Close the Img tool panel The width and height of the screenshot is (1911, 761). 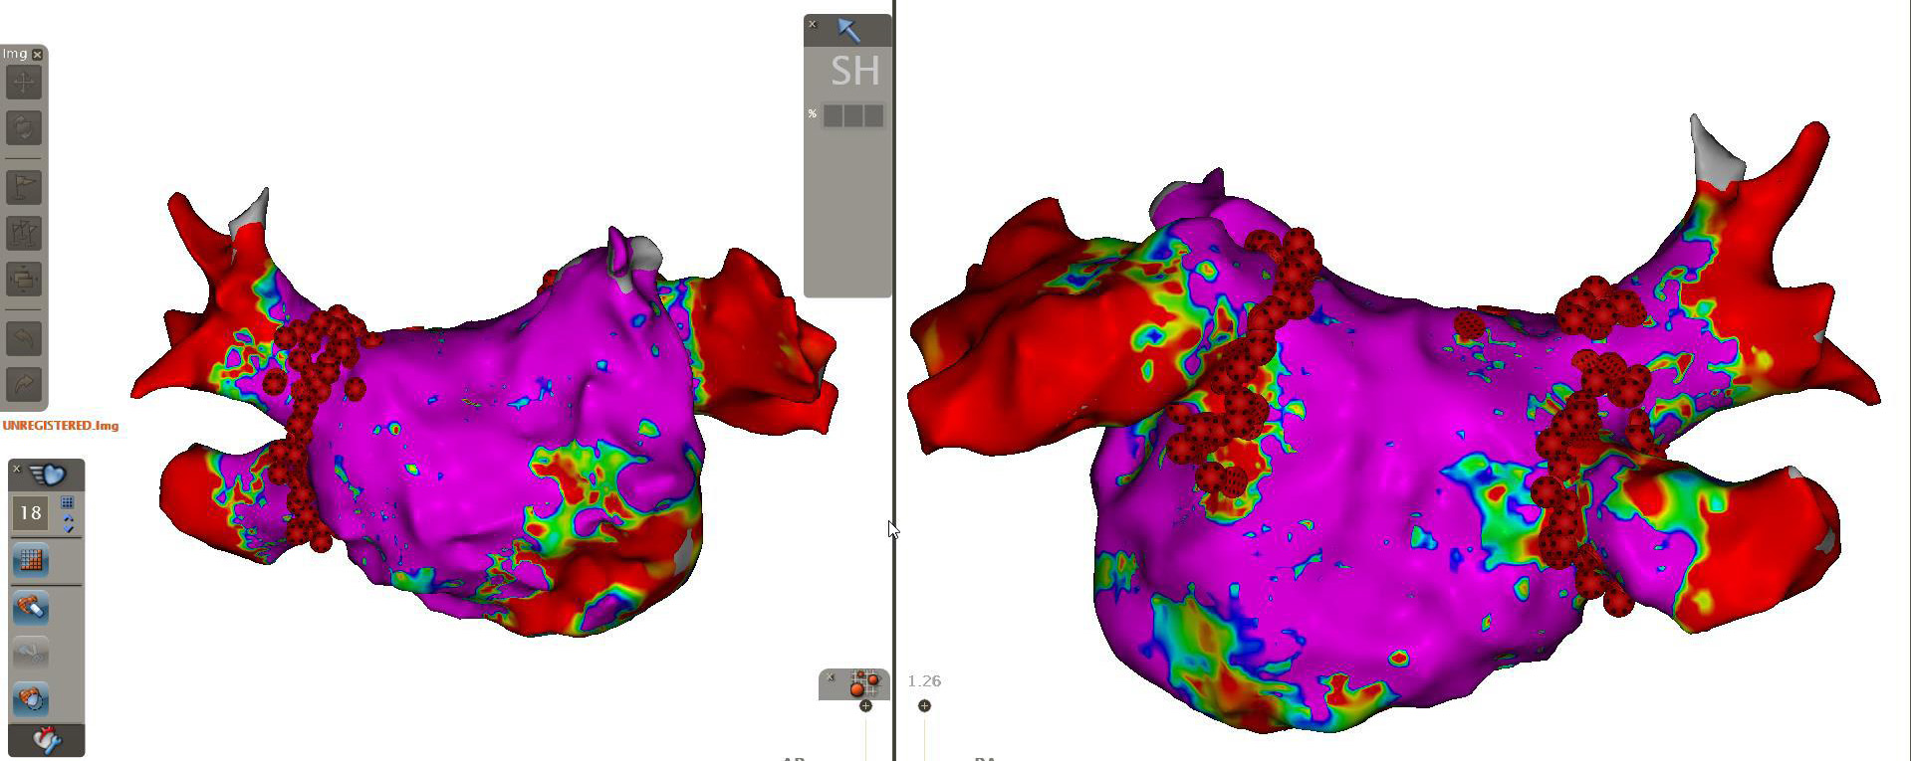point(38,54)
